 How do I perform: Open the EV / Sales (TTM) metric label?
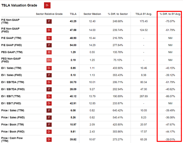11,68
